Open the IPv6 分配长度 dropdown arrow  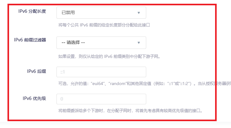[139, 13]
